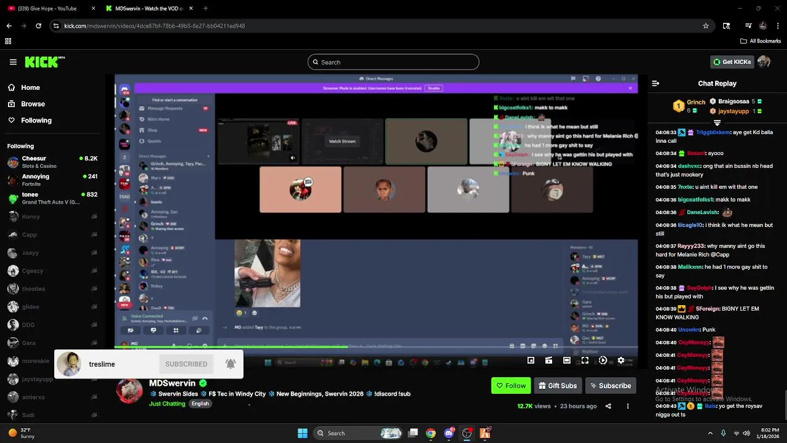The height and width of the screenshot is (443, 787).
Task: Click the Just Chatting category link
Action: point(167,404)
